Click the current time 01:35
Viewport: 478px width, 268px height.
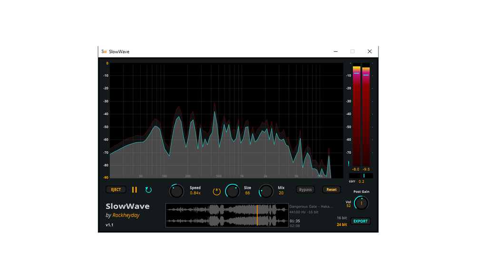[295, 221]
